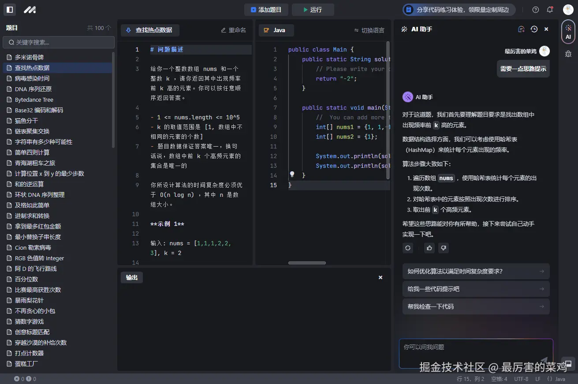Open problem 拿到最多红包金额

coord(57,226)
